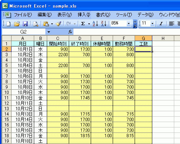Select row 12 header

7,103
